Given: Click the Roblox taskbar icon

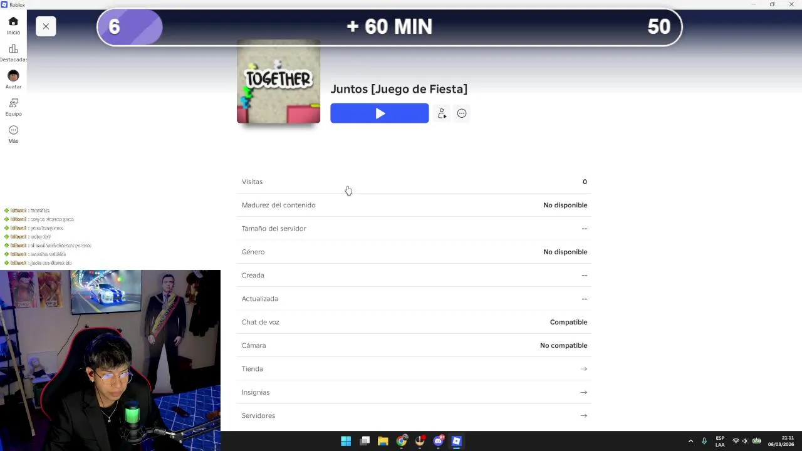Looking at the screenshot, I should pos(457,441).
